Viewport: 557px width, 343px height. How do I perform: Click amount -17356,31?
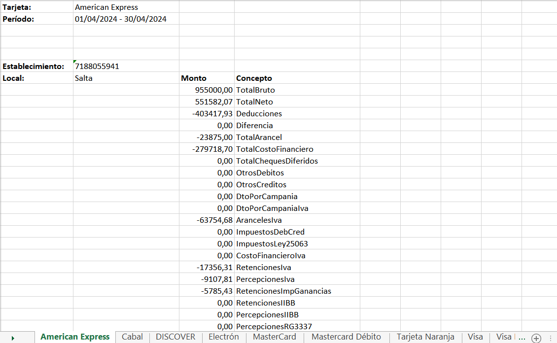click(x=207, y=268)
